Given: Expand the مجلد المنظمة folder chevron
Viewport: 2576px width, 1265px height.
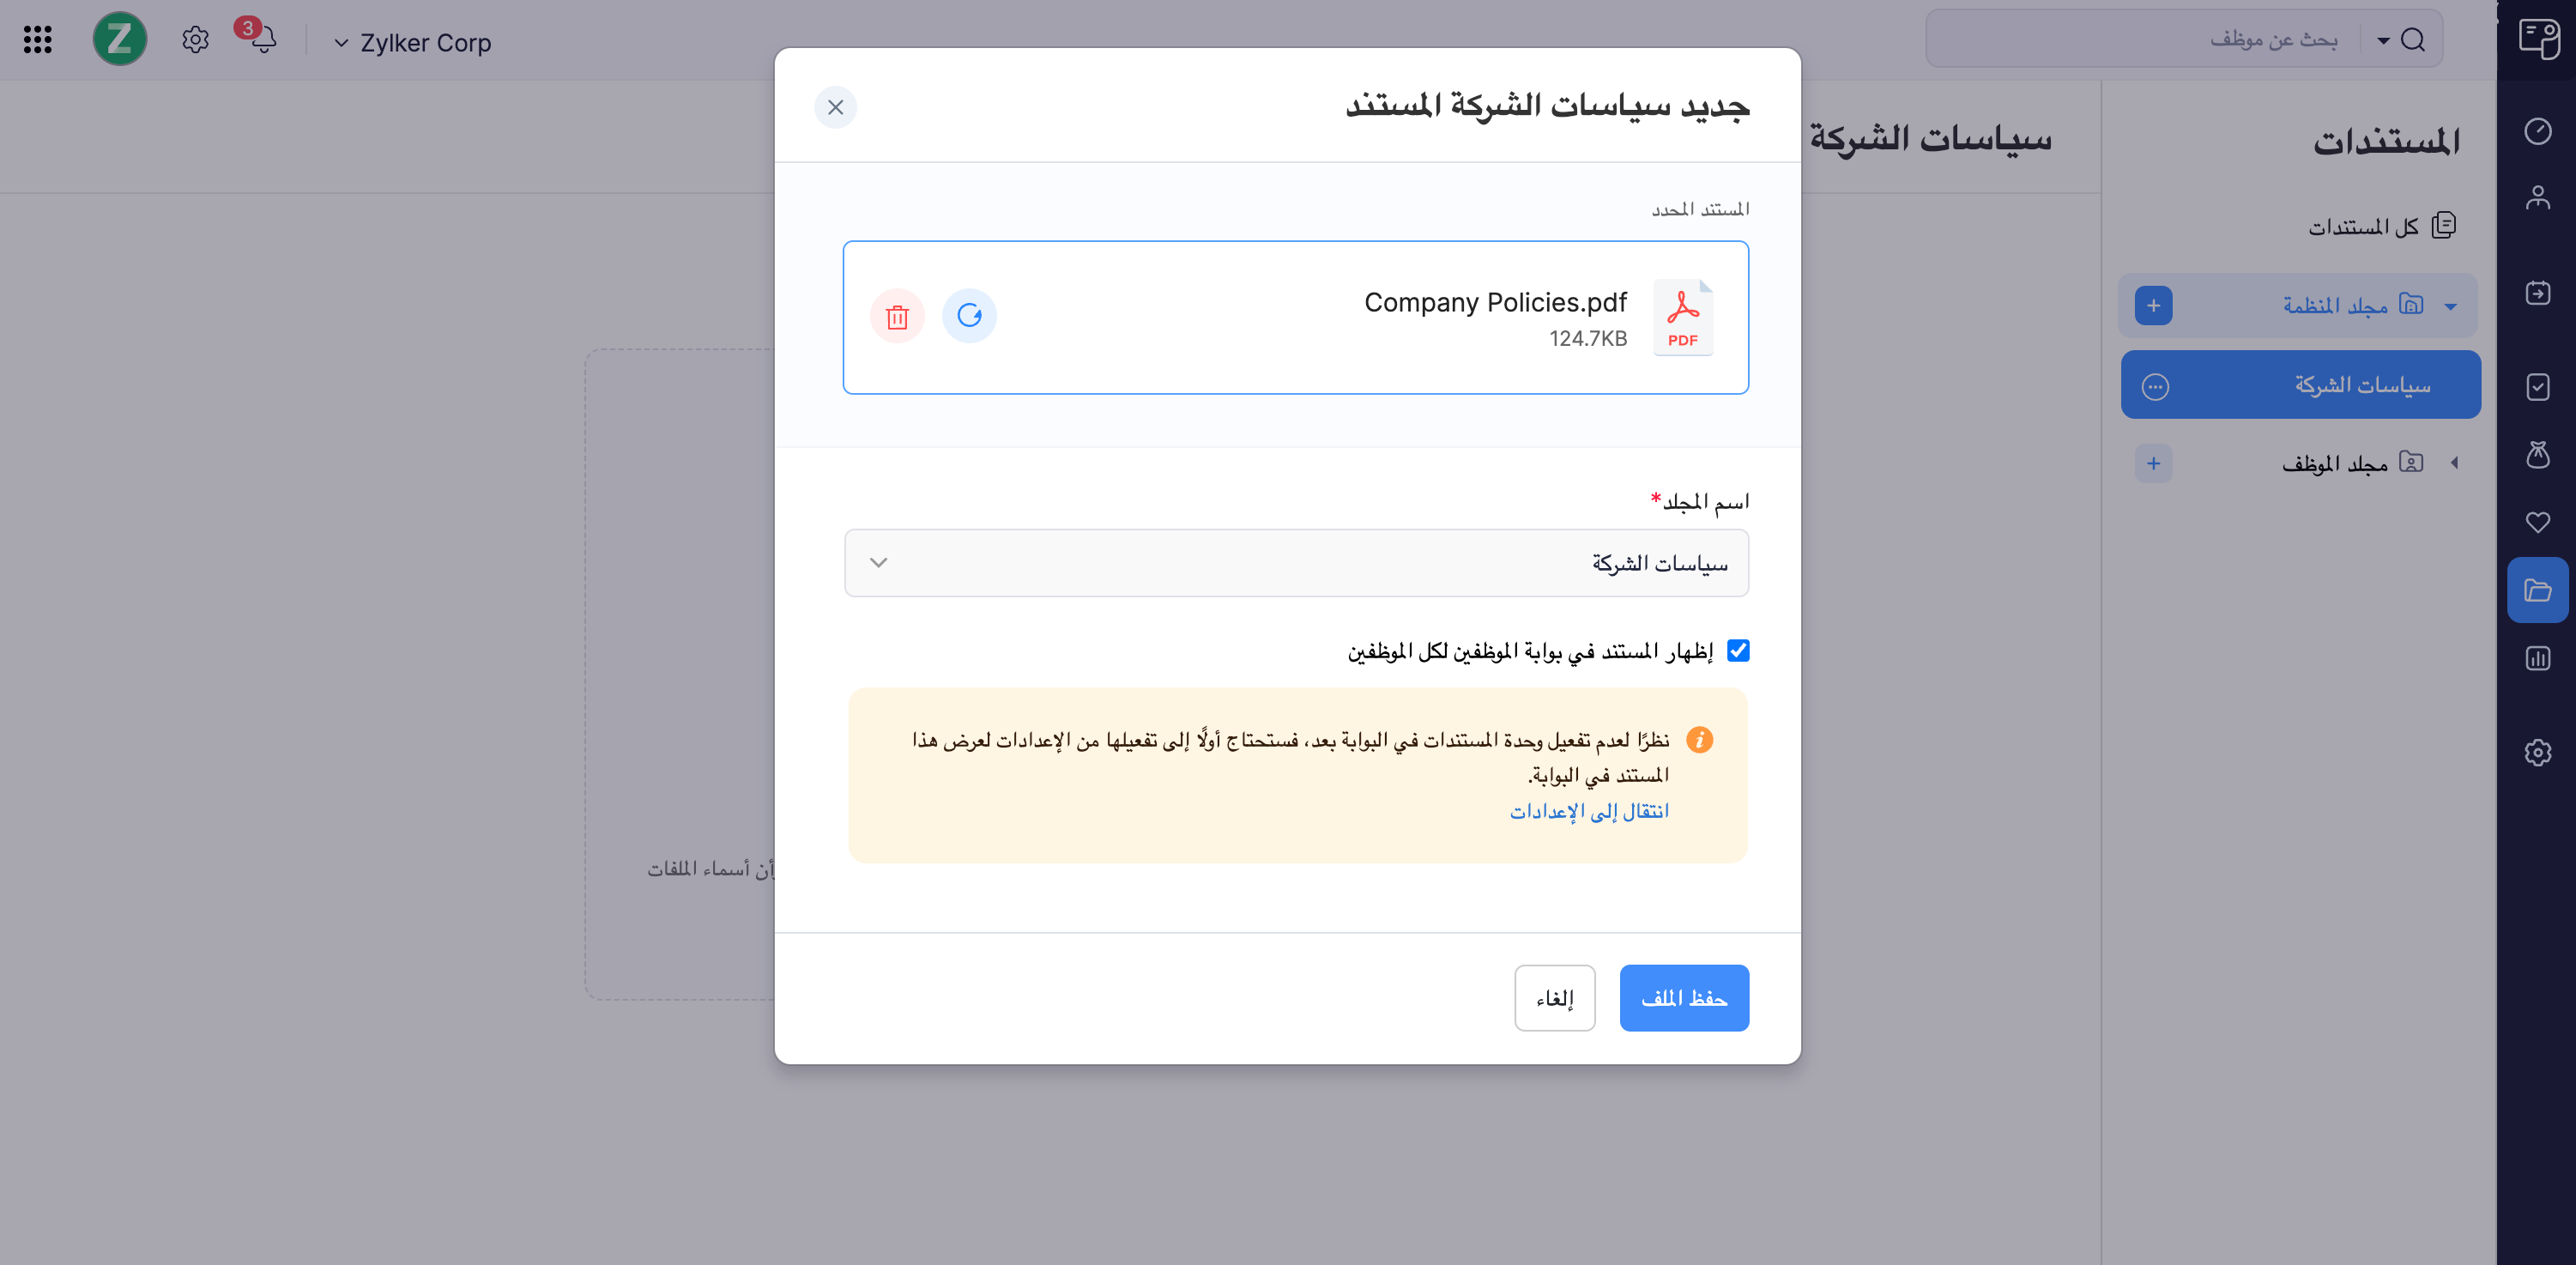Looking at the screenshot, I should point(2451,305).
